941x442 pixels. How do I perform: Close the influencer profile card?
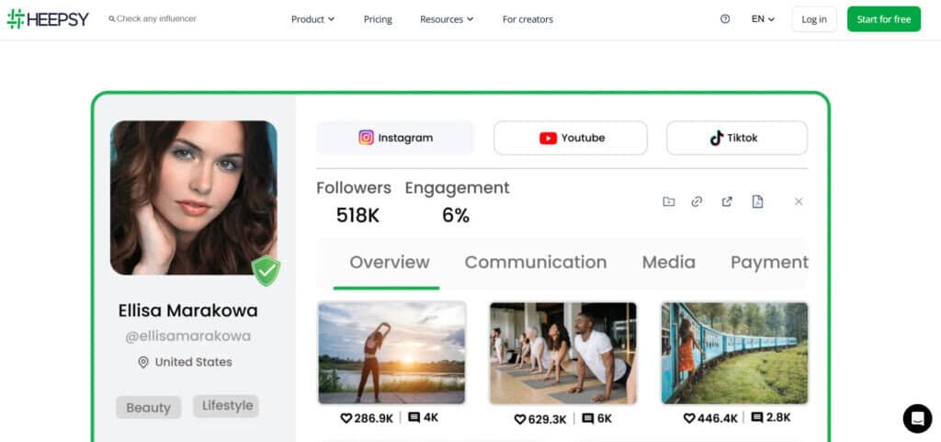[799, 201]
